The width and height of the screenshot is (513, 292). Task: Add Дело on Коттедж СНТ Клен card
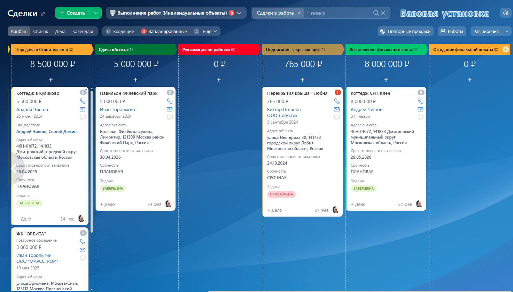[x=358, y=204]
